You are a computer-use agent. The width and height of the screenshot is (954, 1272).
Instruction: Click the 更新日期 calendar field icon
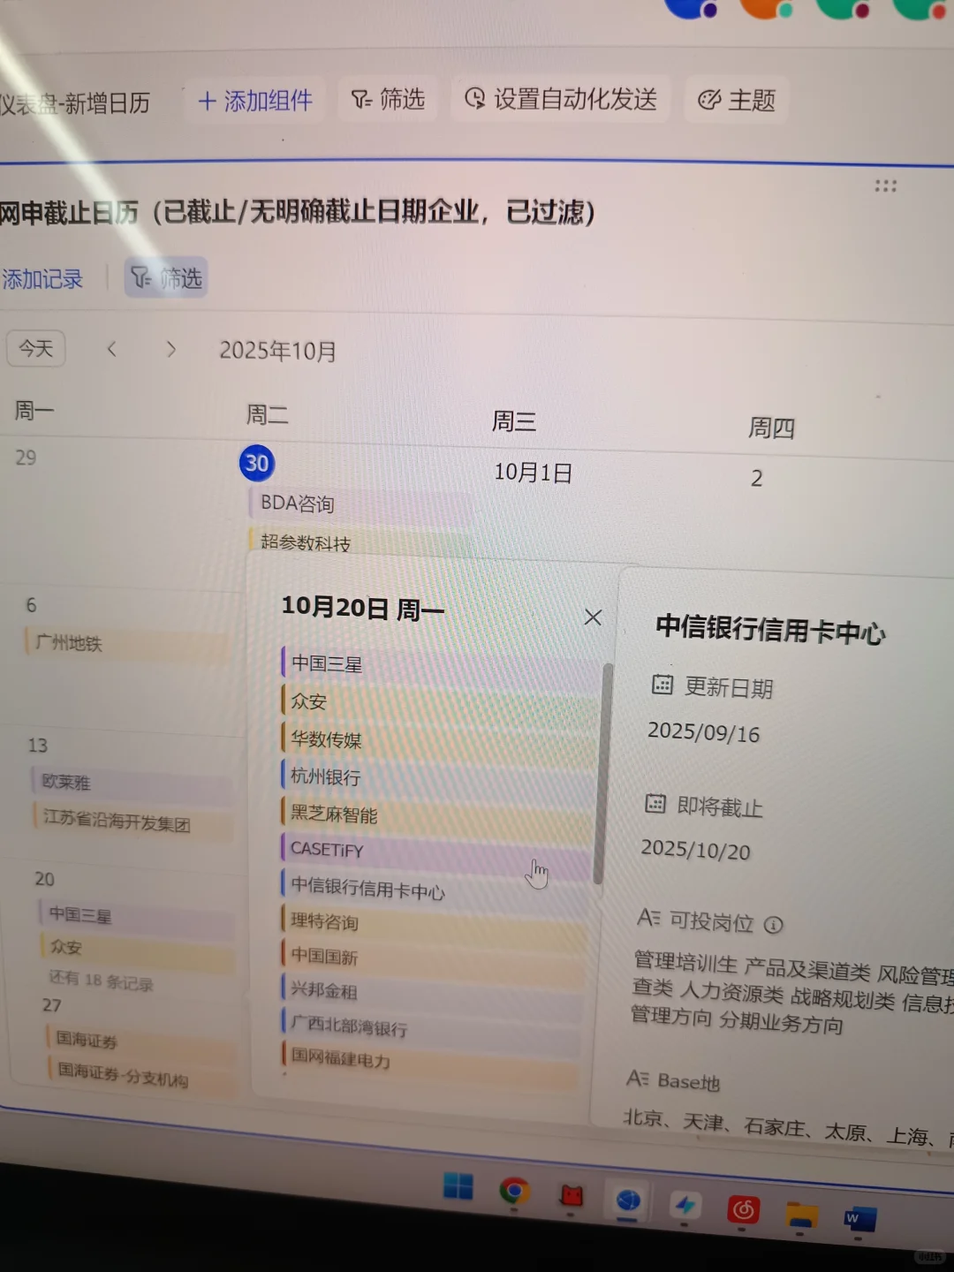tap(662, 685)
